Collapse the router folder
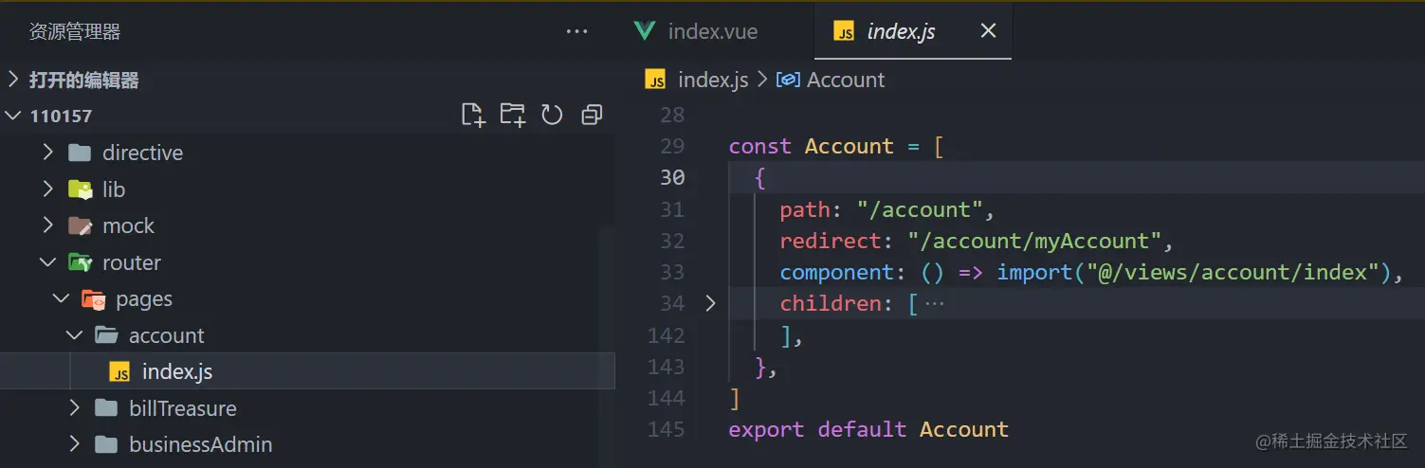The image size is (1425, 468). tap(48, 262)
